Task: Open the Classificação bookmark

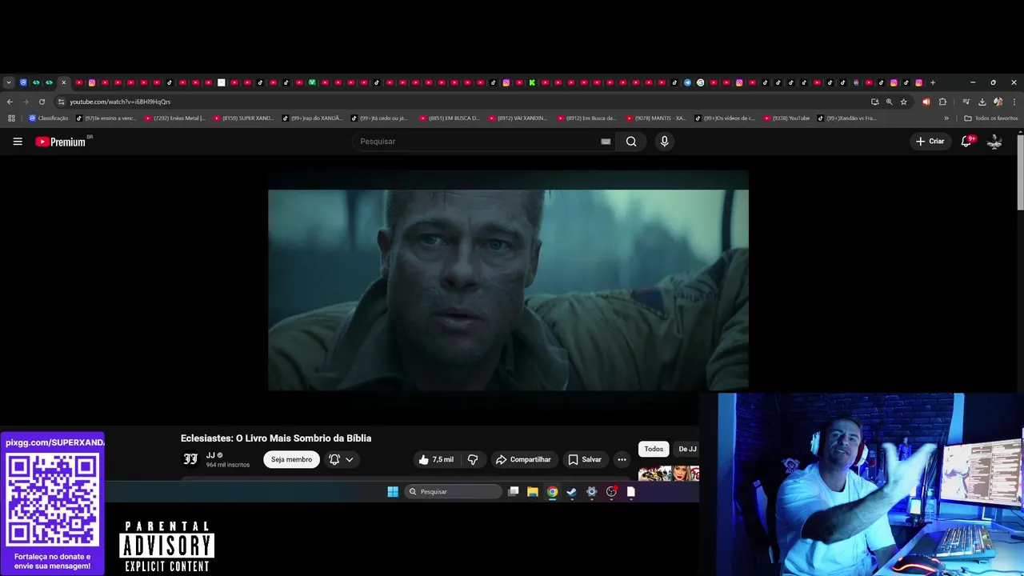Action: pos(49,118)
